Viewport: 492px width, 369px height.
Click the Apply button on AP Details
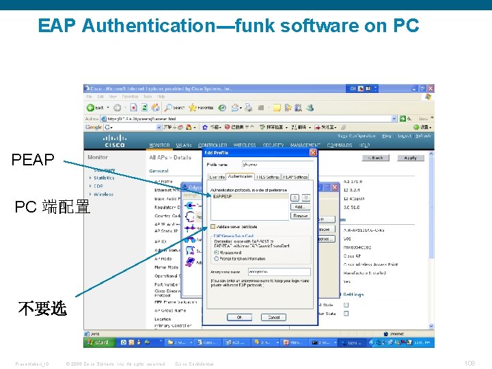(x=411, y=158)
